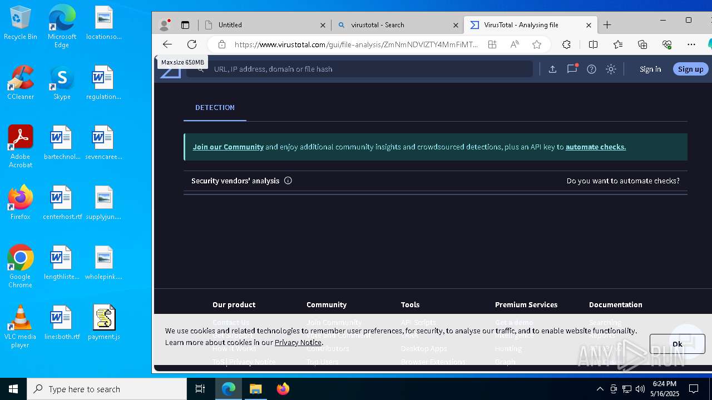Close the virustotal - Search tab
Viewport: 712px width, 400px height.
[x=456, y=25]
